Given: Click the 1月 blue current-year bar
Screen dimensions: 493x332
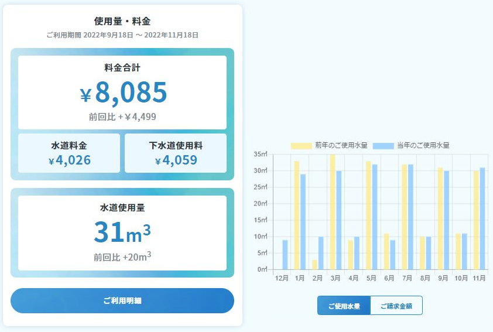Looking at the screenshot, I should [x=303, y=222].
